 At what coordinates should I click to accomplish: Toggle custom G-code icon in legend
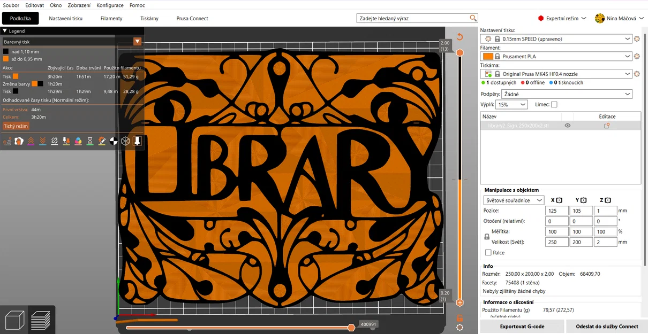point(102,141)
